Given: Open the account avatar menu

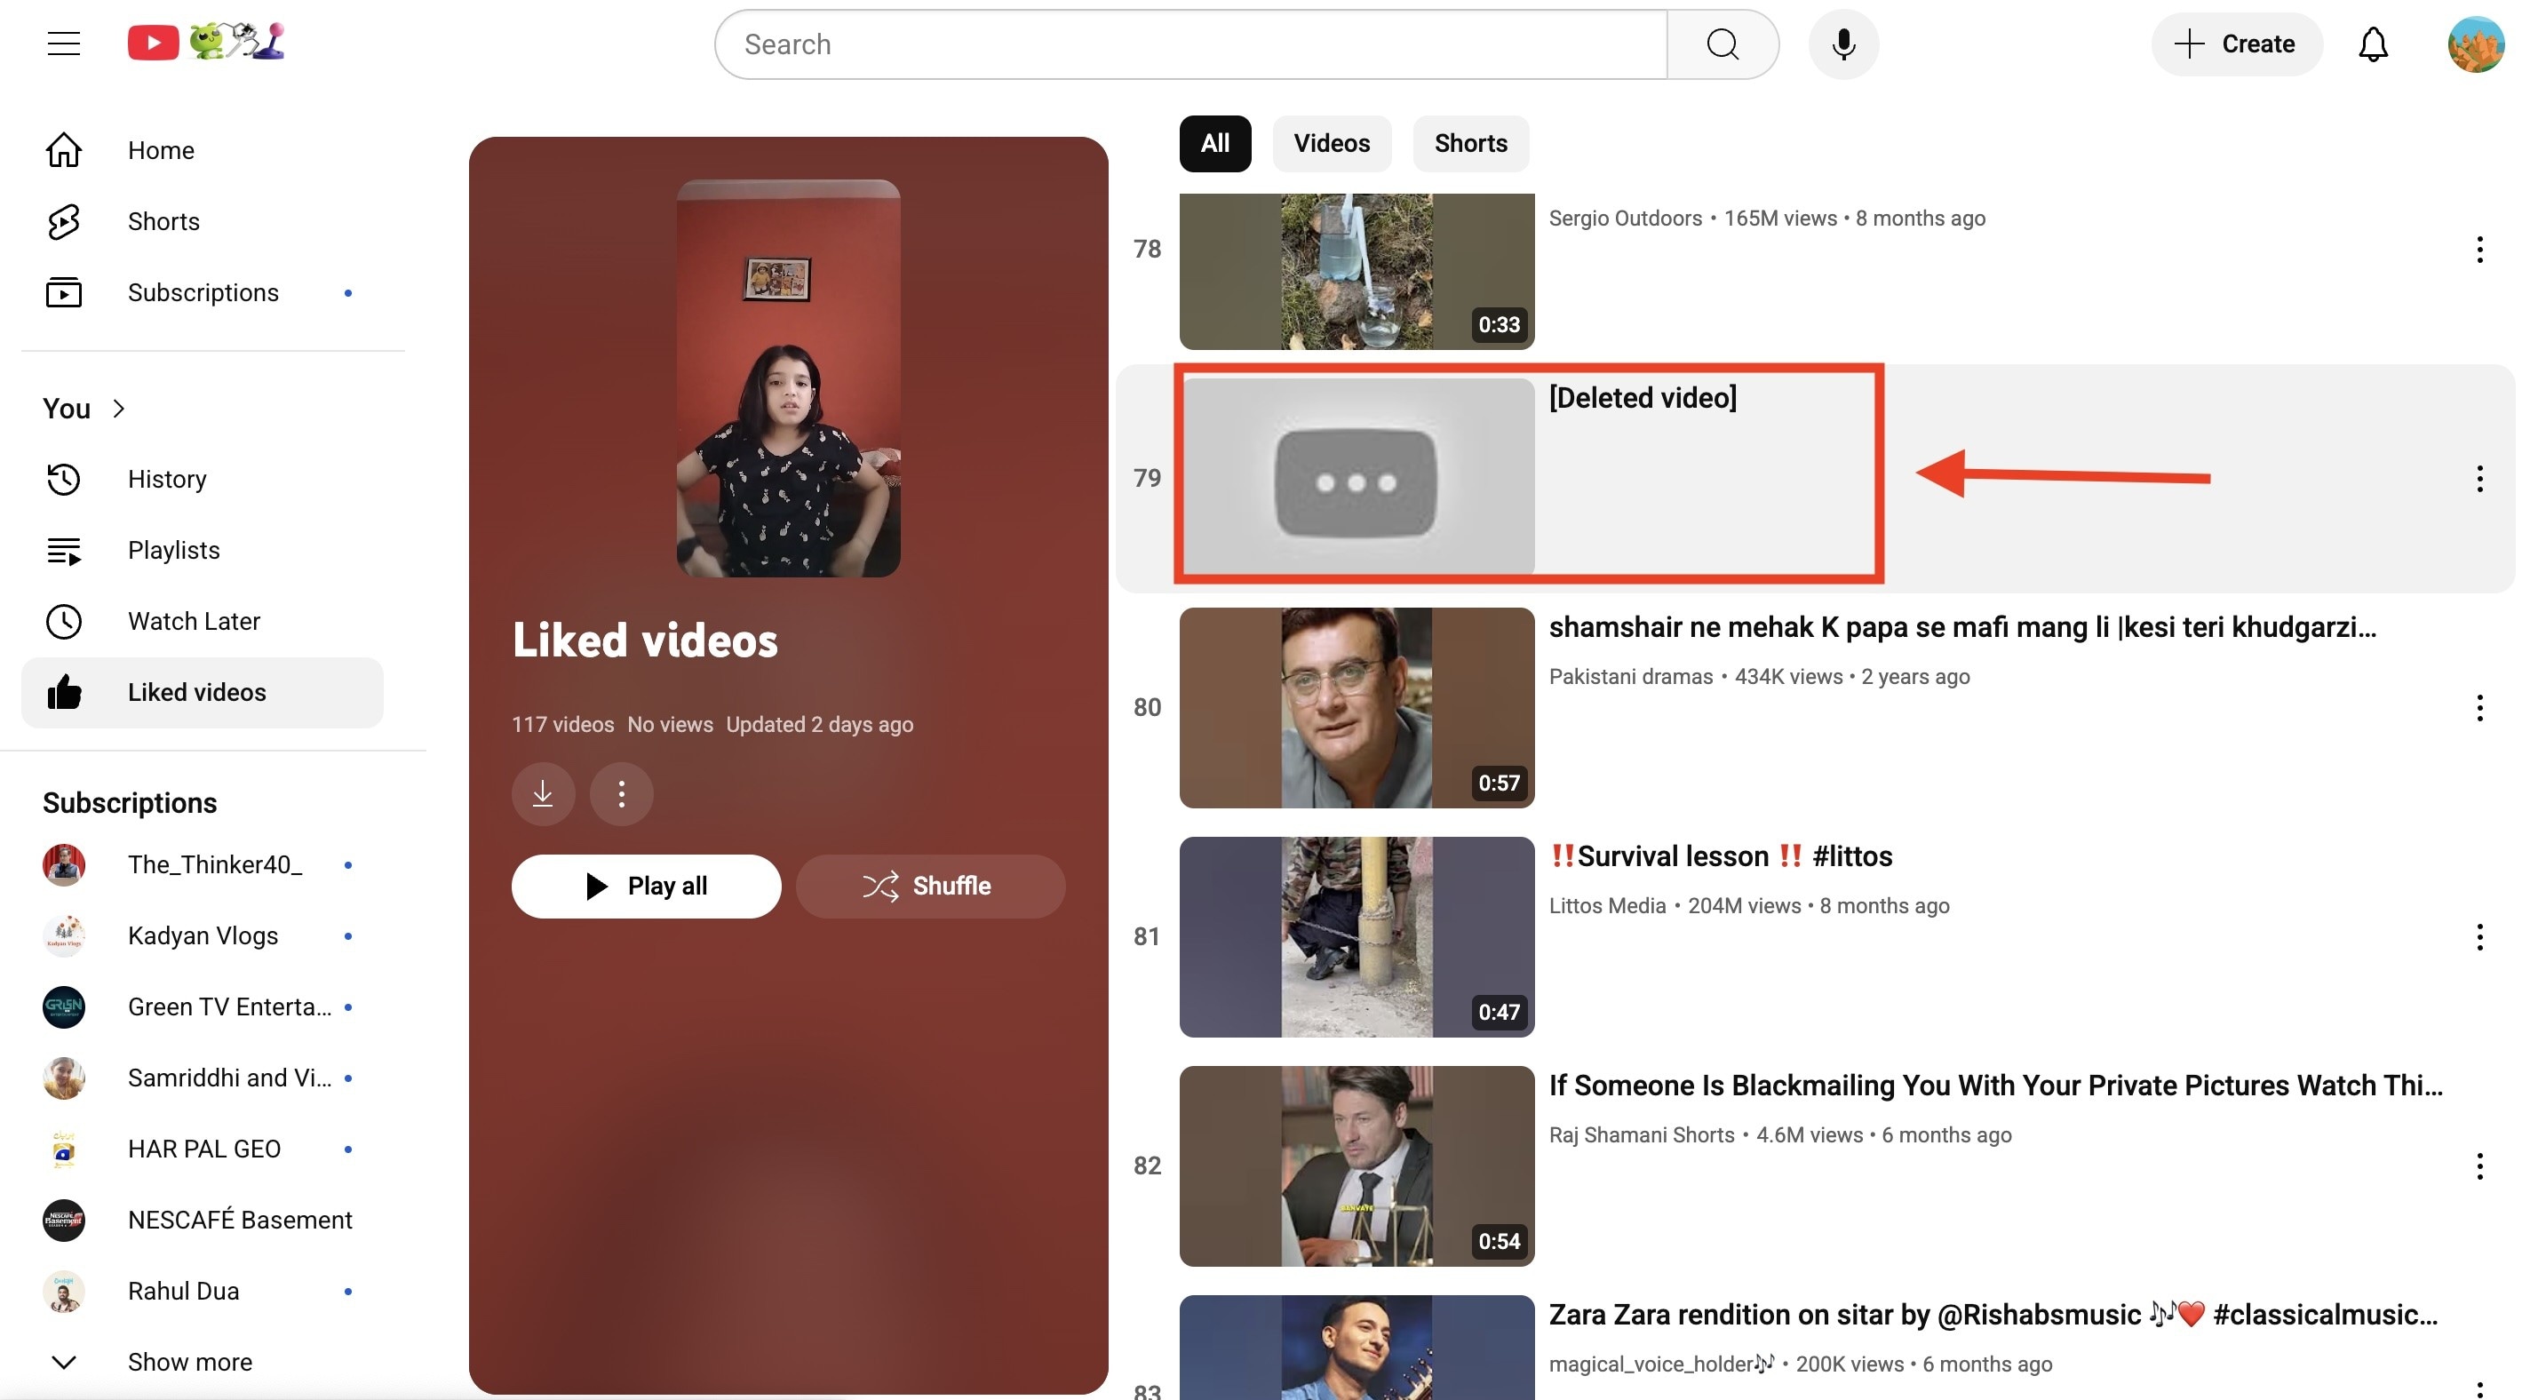Looking at the screenshot, I should point(2475,44).
